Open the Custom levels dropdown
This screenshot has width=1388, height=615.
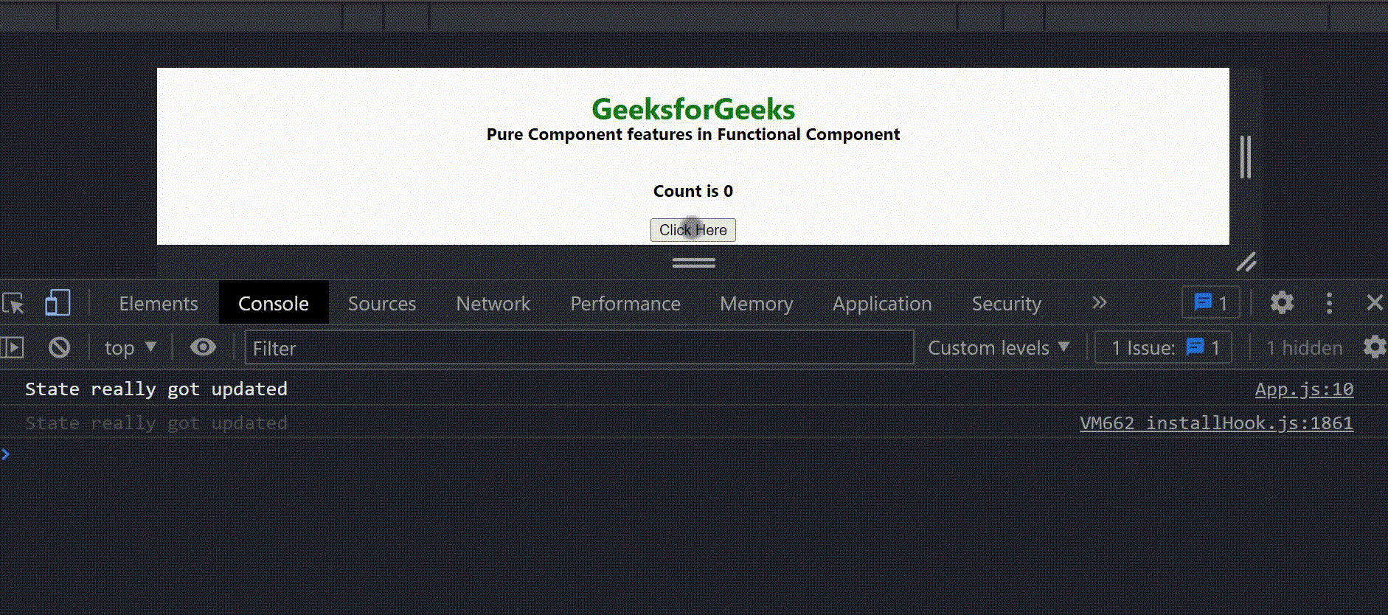pos(998,347)
